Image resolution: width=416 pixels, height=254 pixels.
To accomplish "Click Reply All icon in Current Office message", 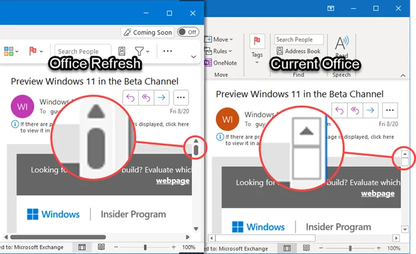I will point(355,110).
